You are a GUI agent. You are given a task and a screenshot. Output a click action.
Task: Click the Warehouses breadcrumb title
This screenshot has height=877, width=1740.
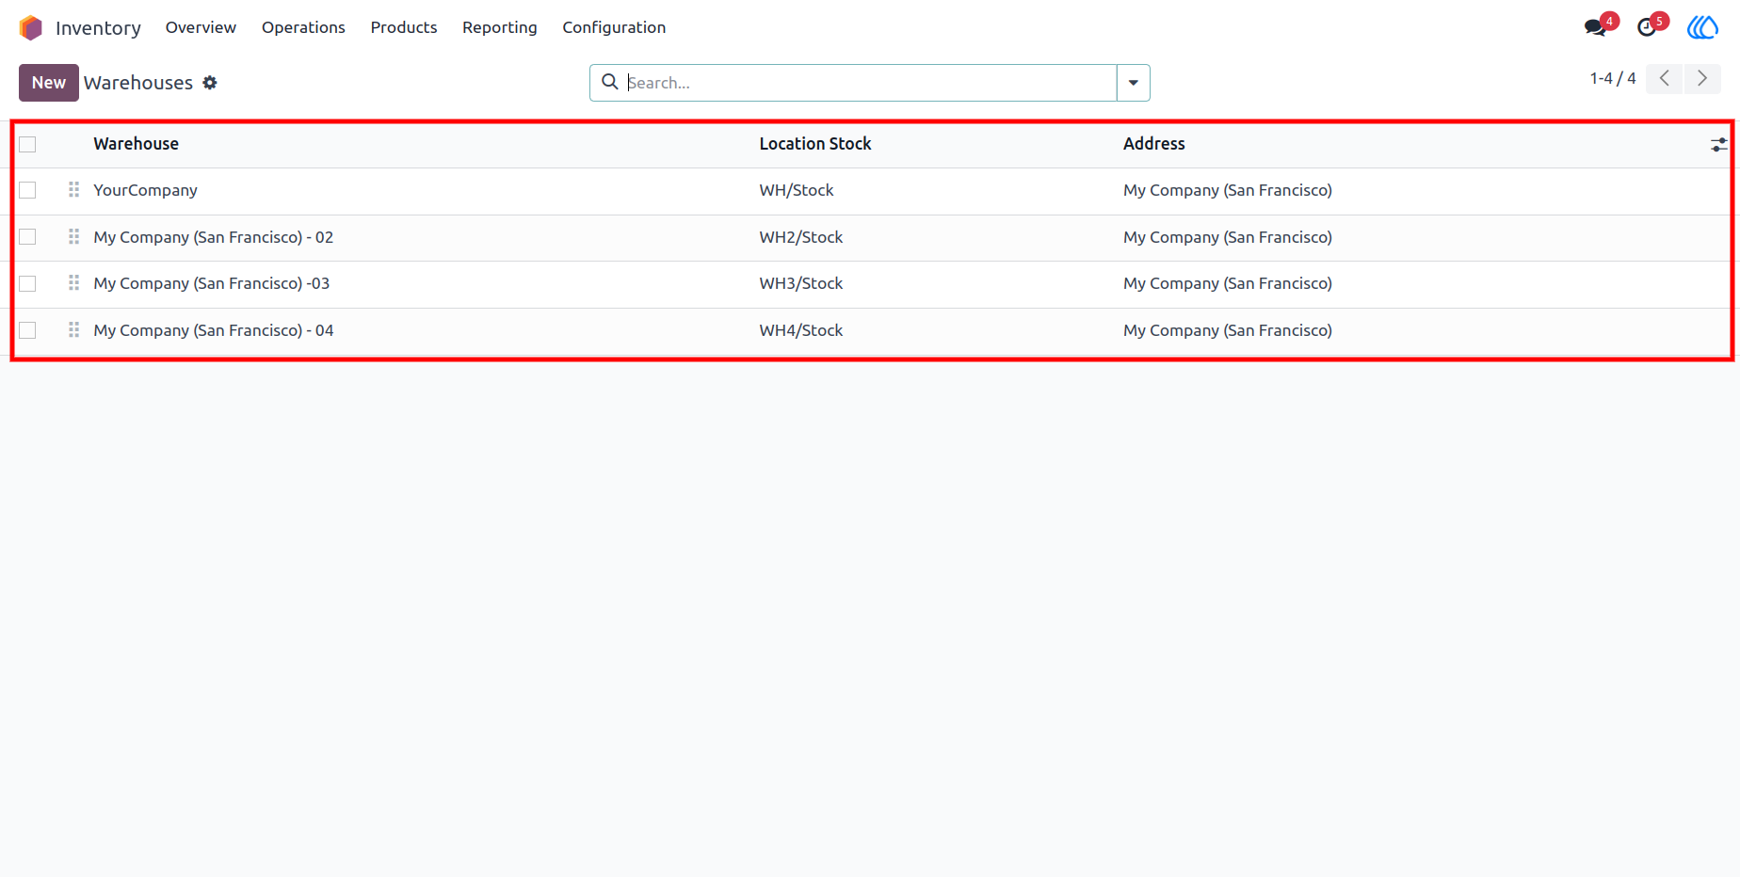[138, 83]
